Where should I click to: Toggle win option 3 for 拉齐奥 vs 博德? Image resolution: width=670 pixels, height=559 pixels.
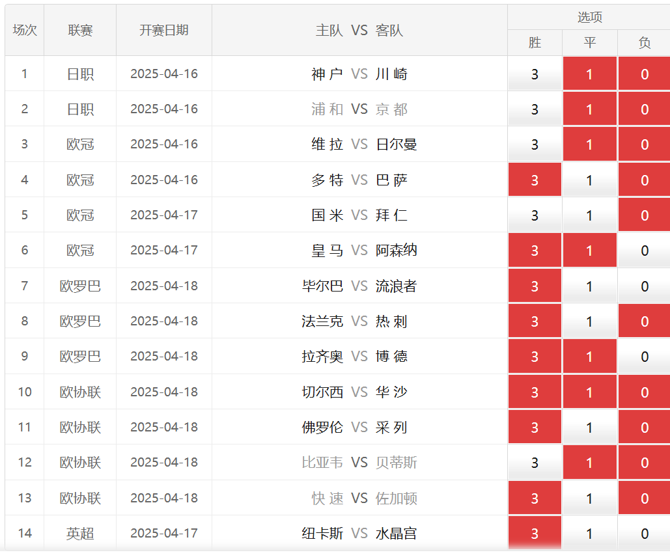(x=535, y=356)
